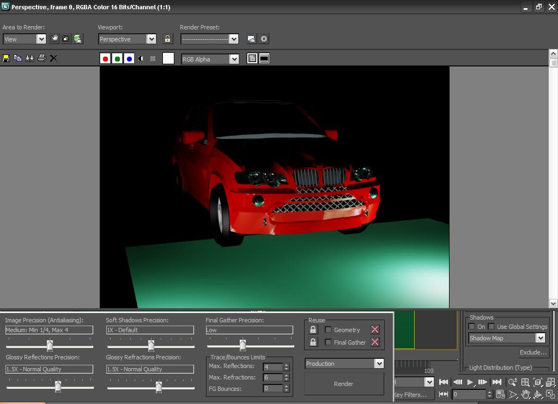The image size is (558, 404).
Task: Open the RGB Alpha channel dropdown
Action: (210, 59)
